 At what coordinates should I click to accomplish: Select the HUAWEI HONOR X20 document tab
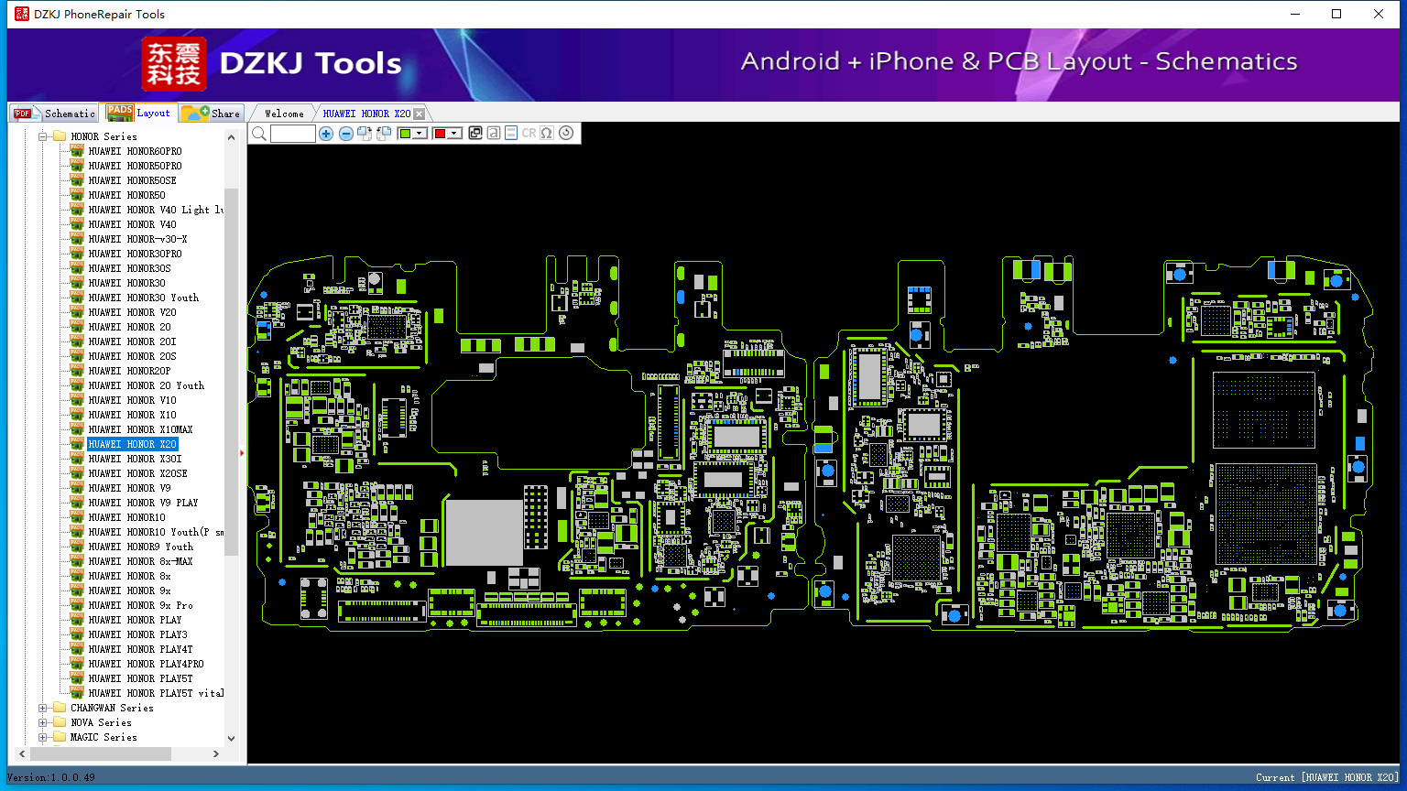pos(366,114)
